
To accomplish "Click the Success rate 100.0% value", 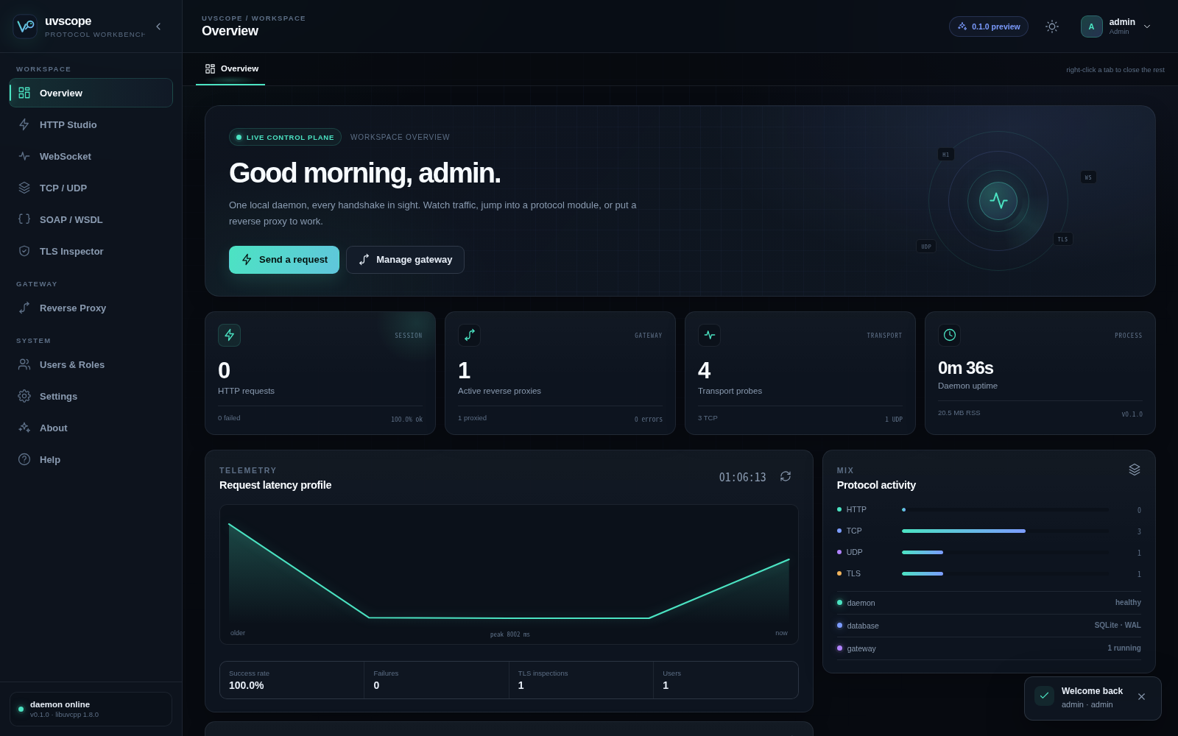I will click(247, 685).
